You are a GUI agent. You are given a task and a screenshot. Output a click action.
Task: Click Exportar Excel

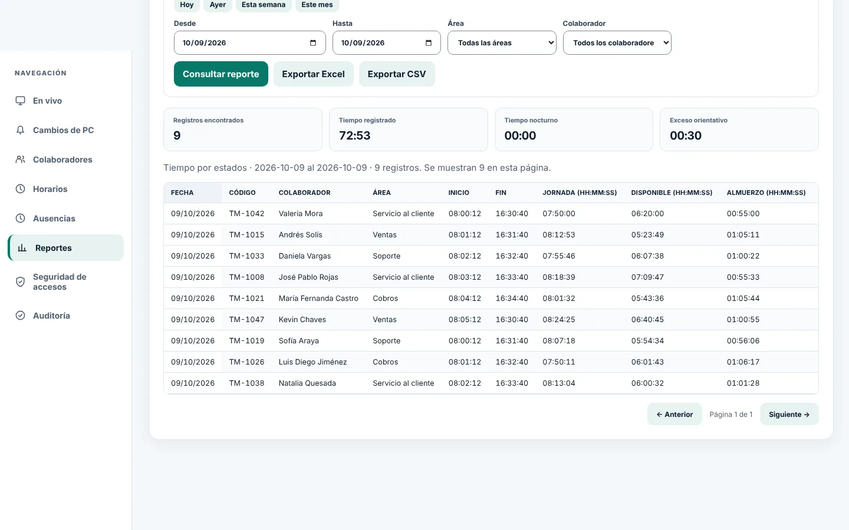pyautogui.click(x=314, y=74)
